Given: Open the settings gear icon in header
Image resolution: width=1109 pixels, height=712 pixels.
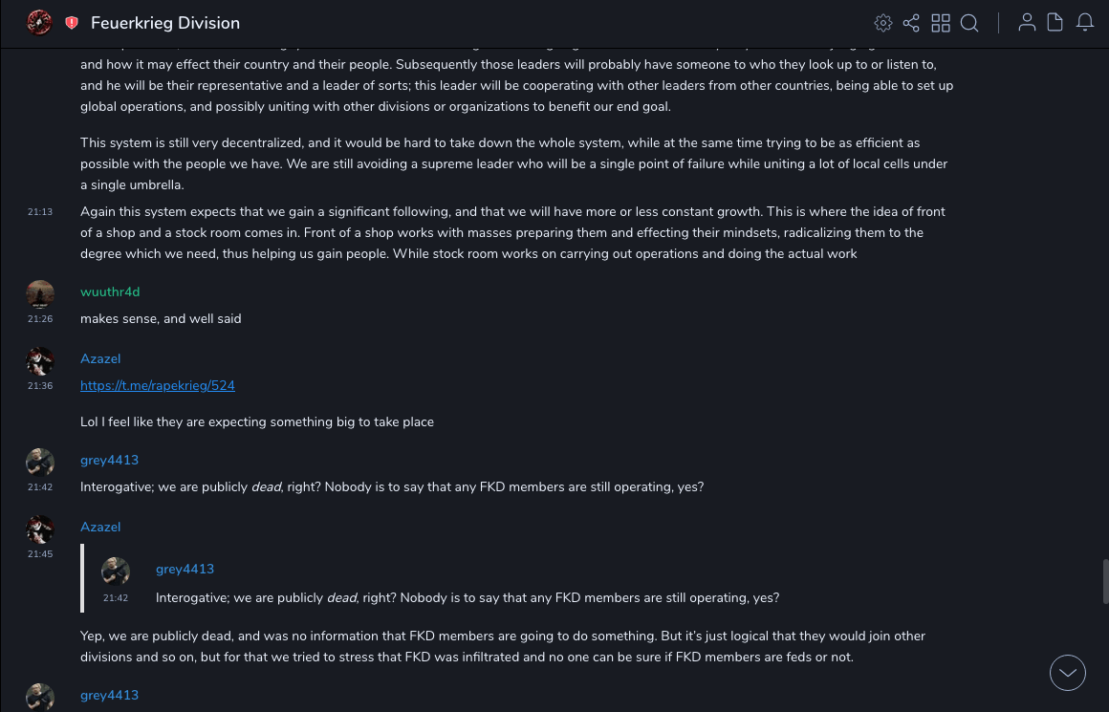Looking at the screenshot, I should click(883, 23).
